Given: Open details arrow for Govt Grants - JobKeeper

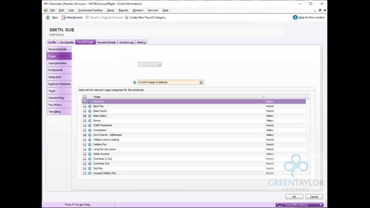Looking at the screenshot, I should (x=90, y=135).
